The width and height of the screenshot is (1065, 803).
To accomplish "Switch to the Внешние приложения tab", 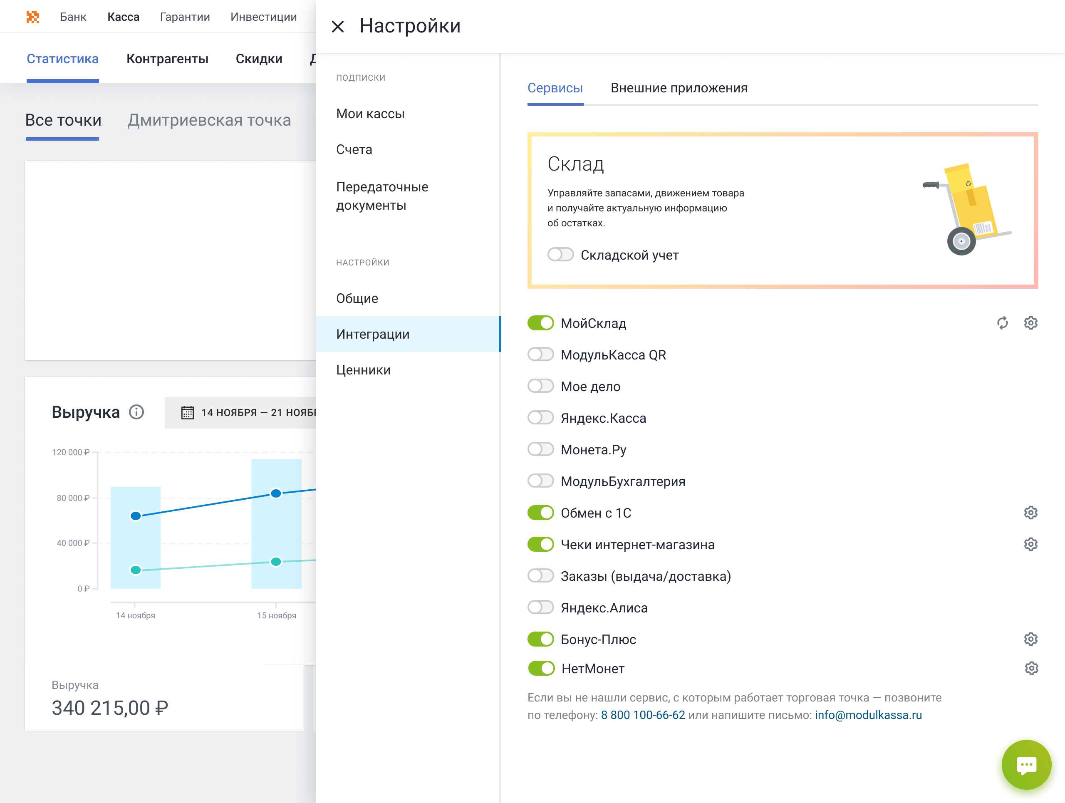I will (x=679, y=88).
